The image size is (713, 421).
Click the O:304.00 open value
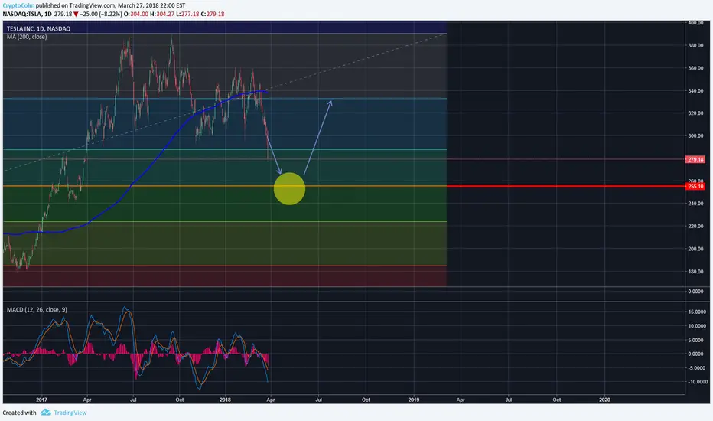click(x=136, y=14)
